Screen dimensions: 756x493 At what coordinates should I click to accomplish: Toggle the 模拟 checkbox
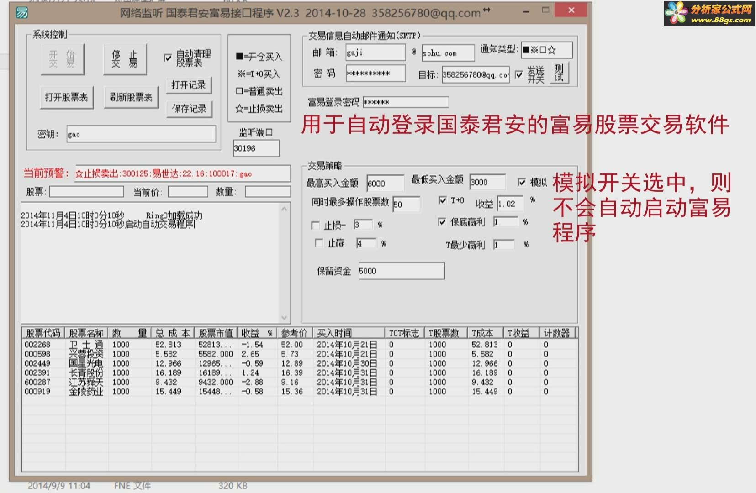(x=522, y=182)
